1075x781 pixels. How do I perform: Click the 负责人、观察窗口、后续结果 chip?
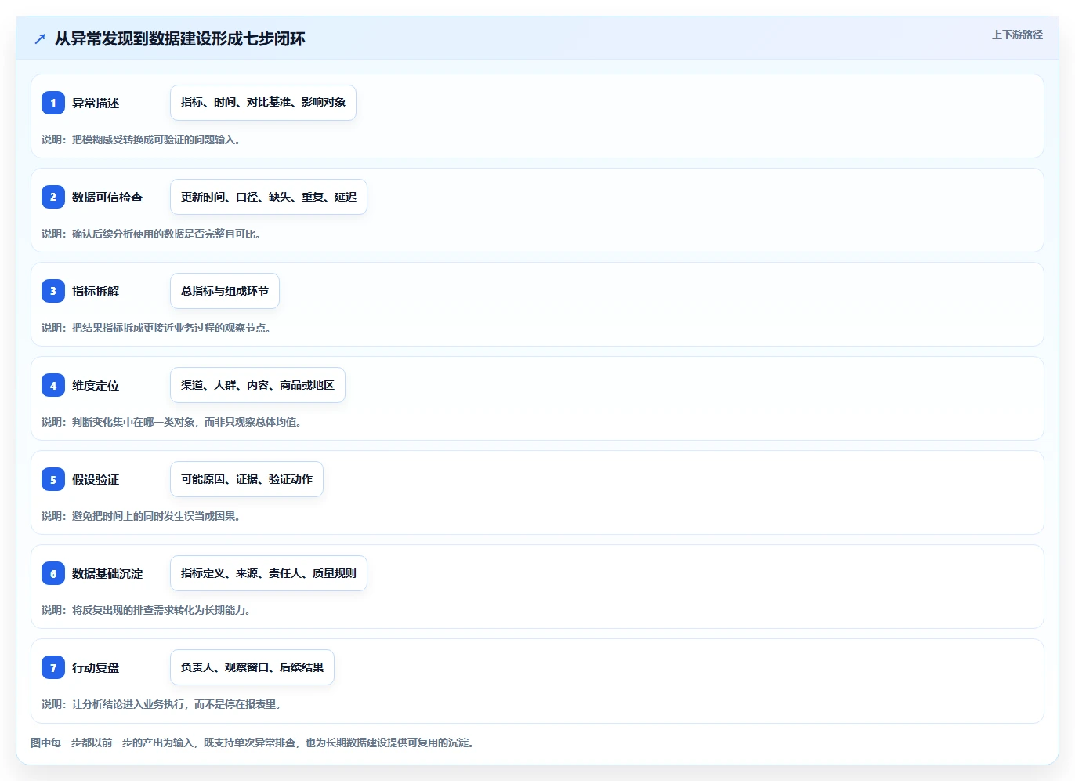(x=252, y=667)
